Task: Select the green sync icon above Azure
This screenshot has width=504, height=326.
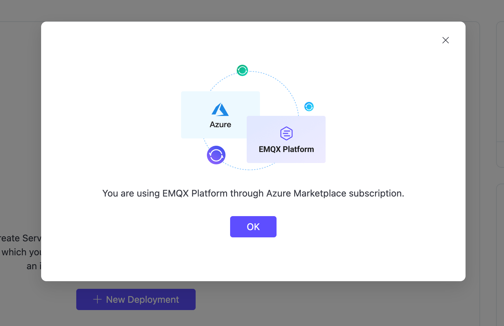Action: click(x=242, y=70)
